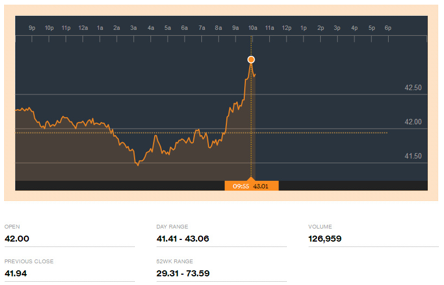Click the Volume figure 126,959
This screenshot has width=444, height=285.
point(325,239)
